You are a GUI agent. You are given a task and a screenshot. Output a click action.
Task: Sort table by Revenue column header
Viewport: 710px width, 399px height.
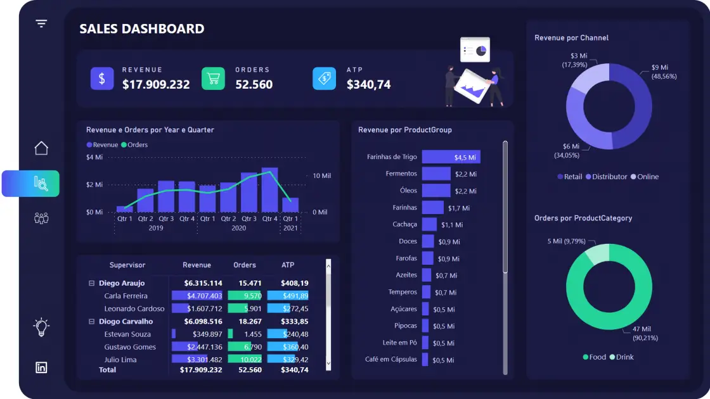pyautogui.click(x=197, y=265)
